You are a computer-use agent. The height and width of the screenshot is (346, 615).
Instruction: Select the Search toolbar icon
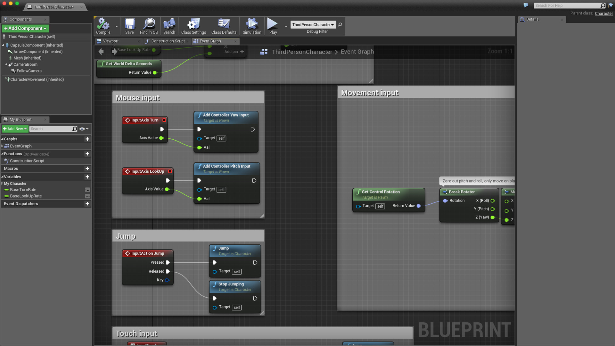tap(169, 26)
